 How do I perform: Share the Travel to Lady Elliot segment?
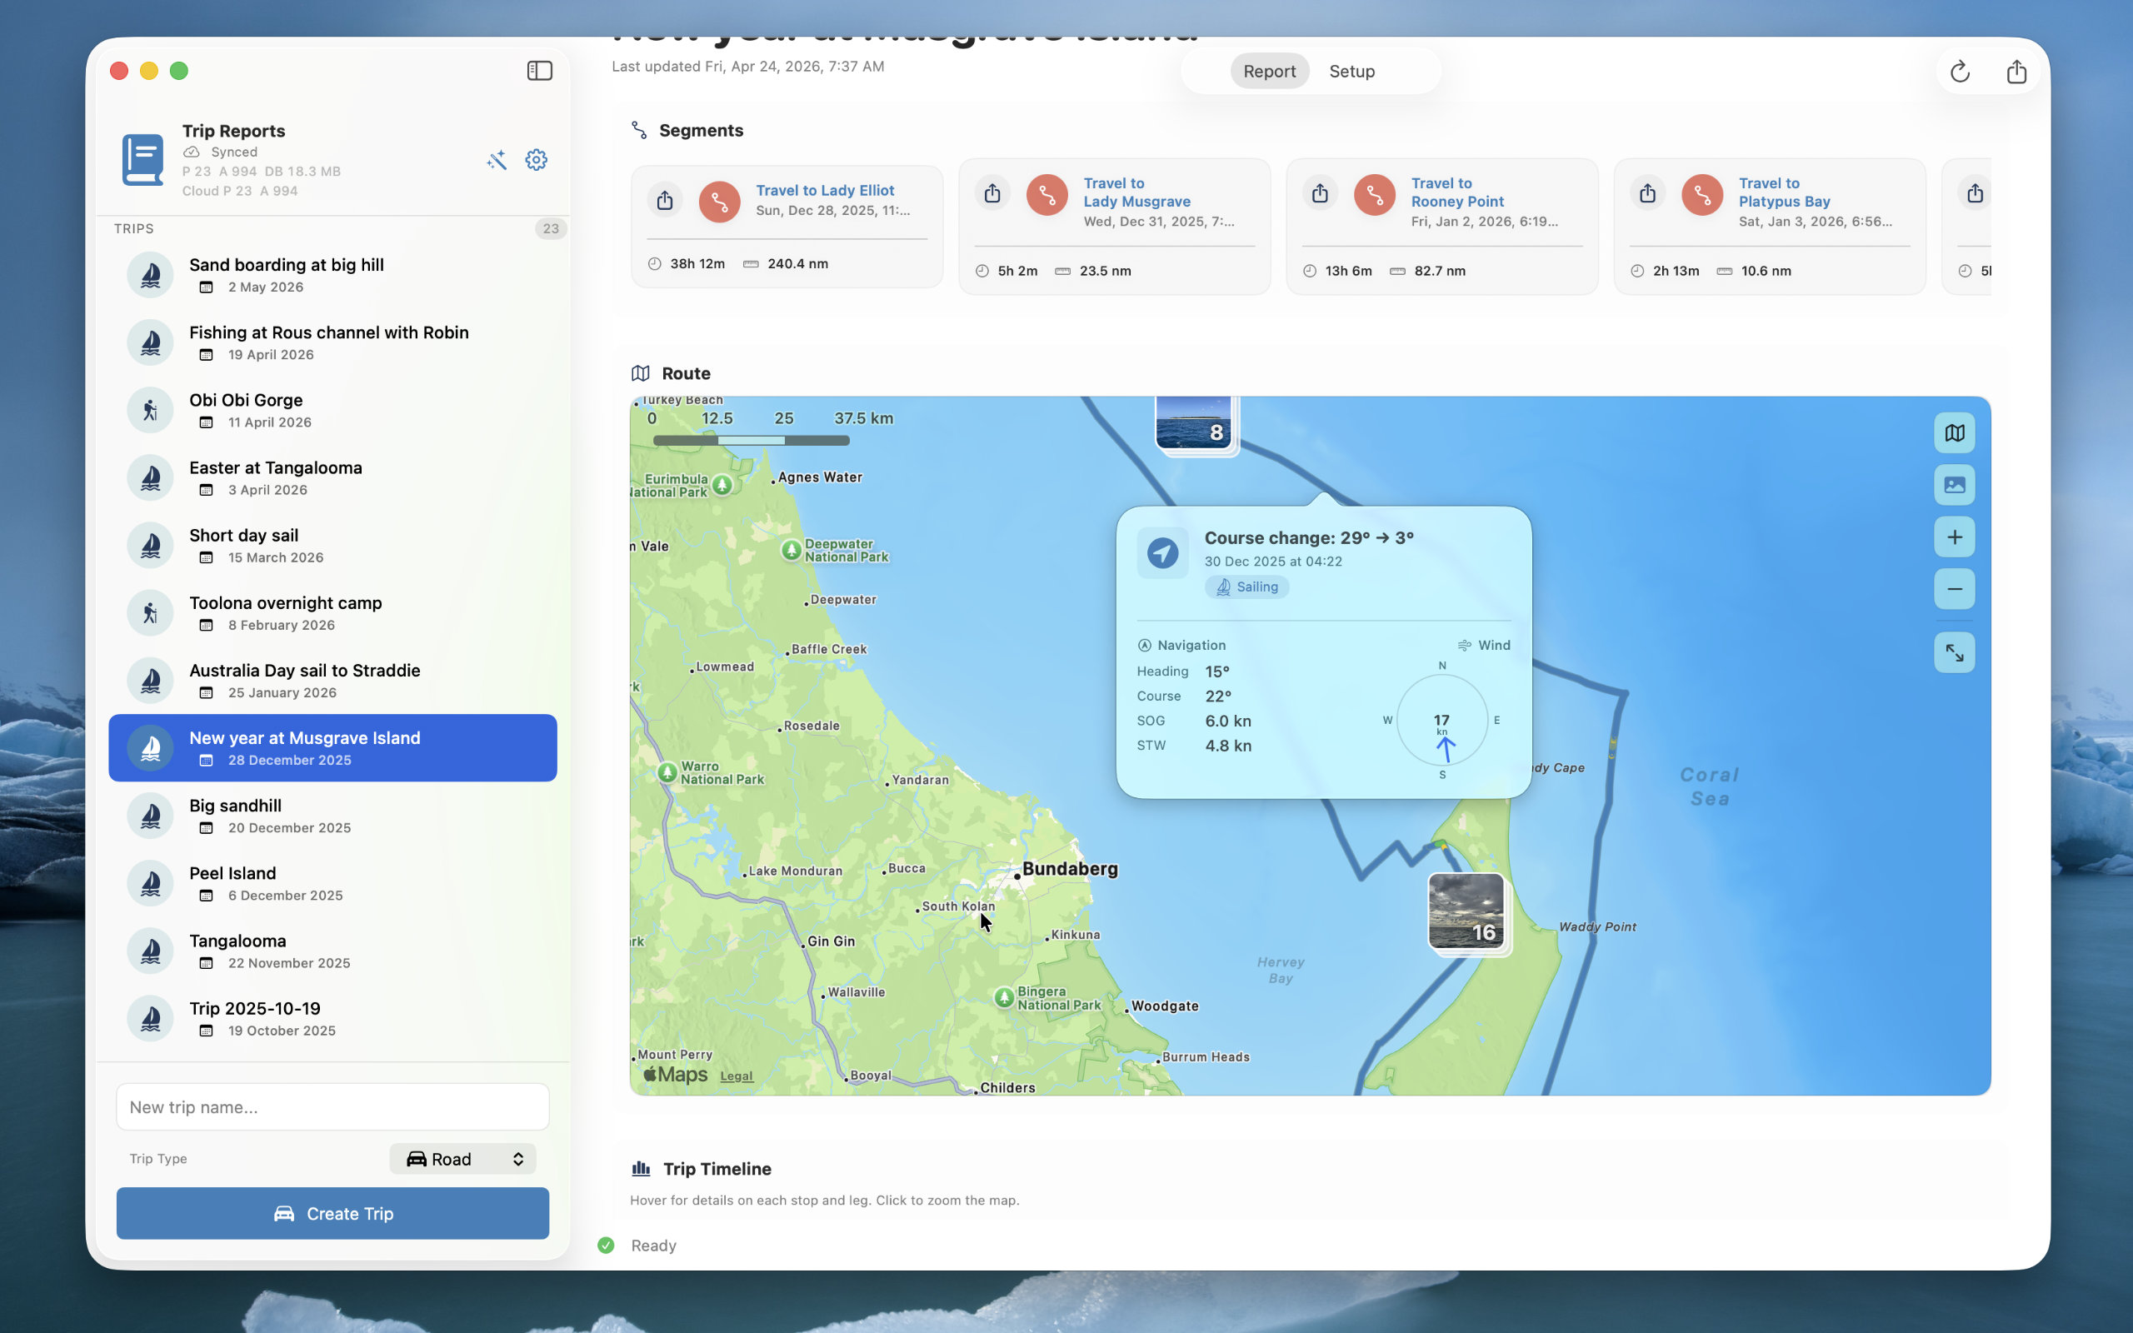[x=666, y=200]
